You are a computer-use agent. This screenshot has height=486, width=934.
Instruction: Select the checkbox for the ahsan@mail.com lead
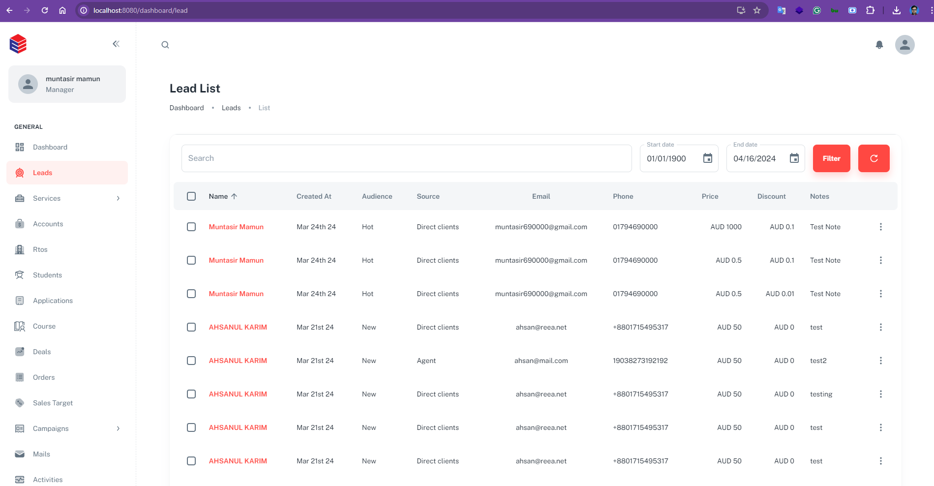[191, 361]
